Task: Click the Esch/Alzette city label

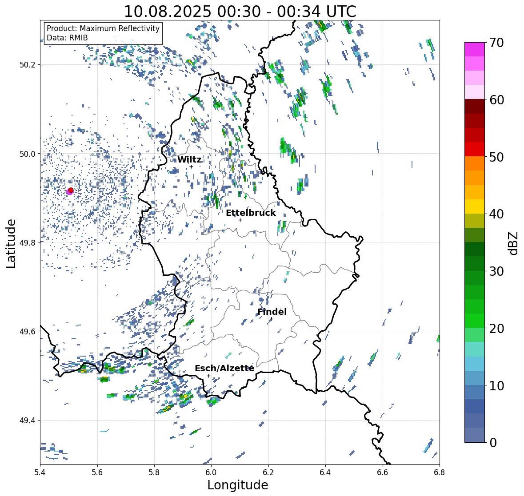Action: point(224,368)
